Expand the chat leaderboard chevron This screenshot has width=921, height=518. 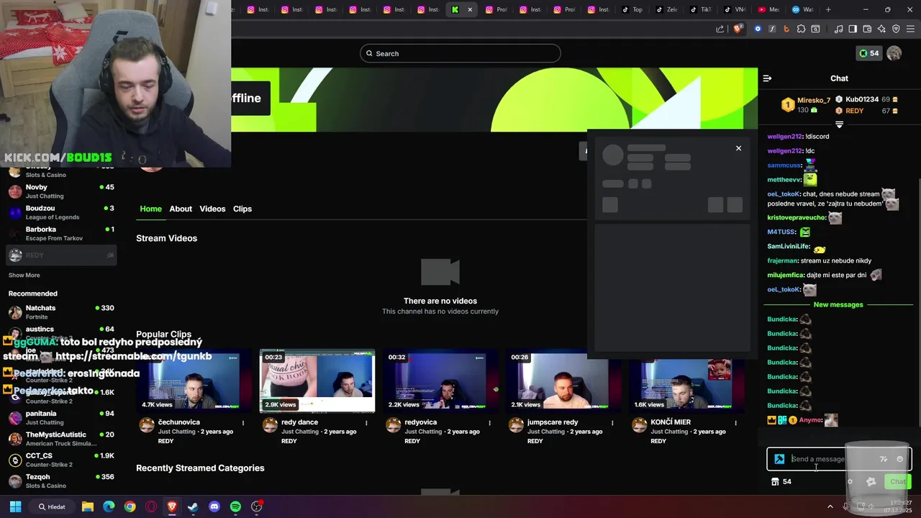(x=839, y=124)
